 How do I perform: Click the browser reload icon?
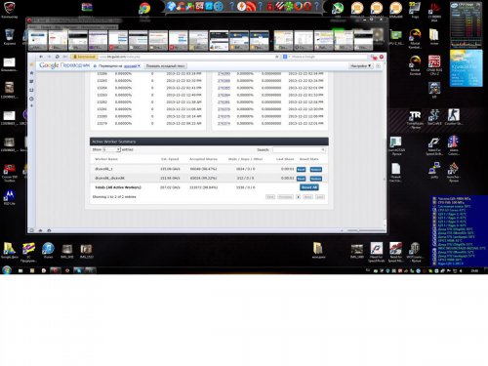pos(57,57)
